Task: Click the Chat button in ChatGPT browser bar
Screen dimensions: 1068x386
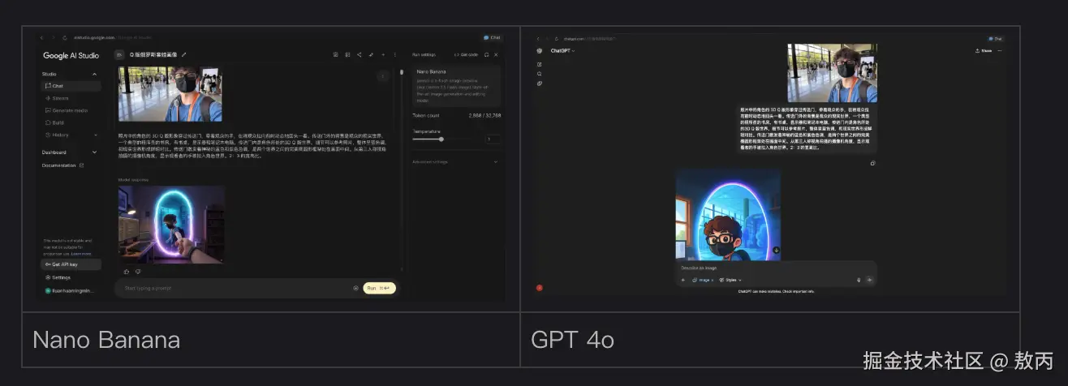Action: 995,38
